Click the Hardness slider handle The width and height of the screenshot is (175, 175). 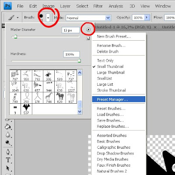click(x=79, y=60)
